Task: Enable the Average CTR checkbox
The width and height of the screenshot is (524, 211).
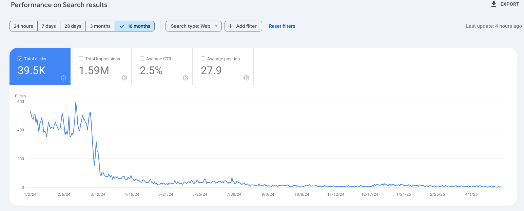Action: 142,59
